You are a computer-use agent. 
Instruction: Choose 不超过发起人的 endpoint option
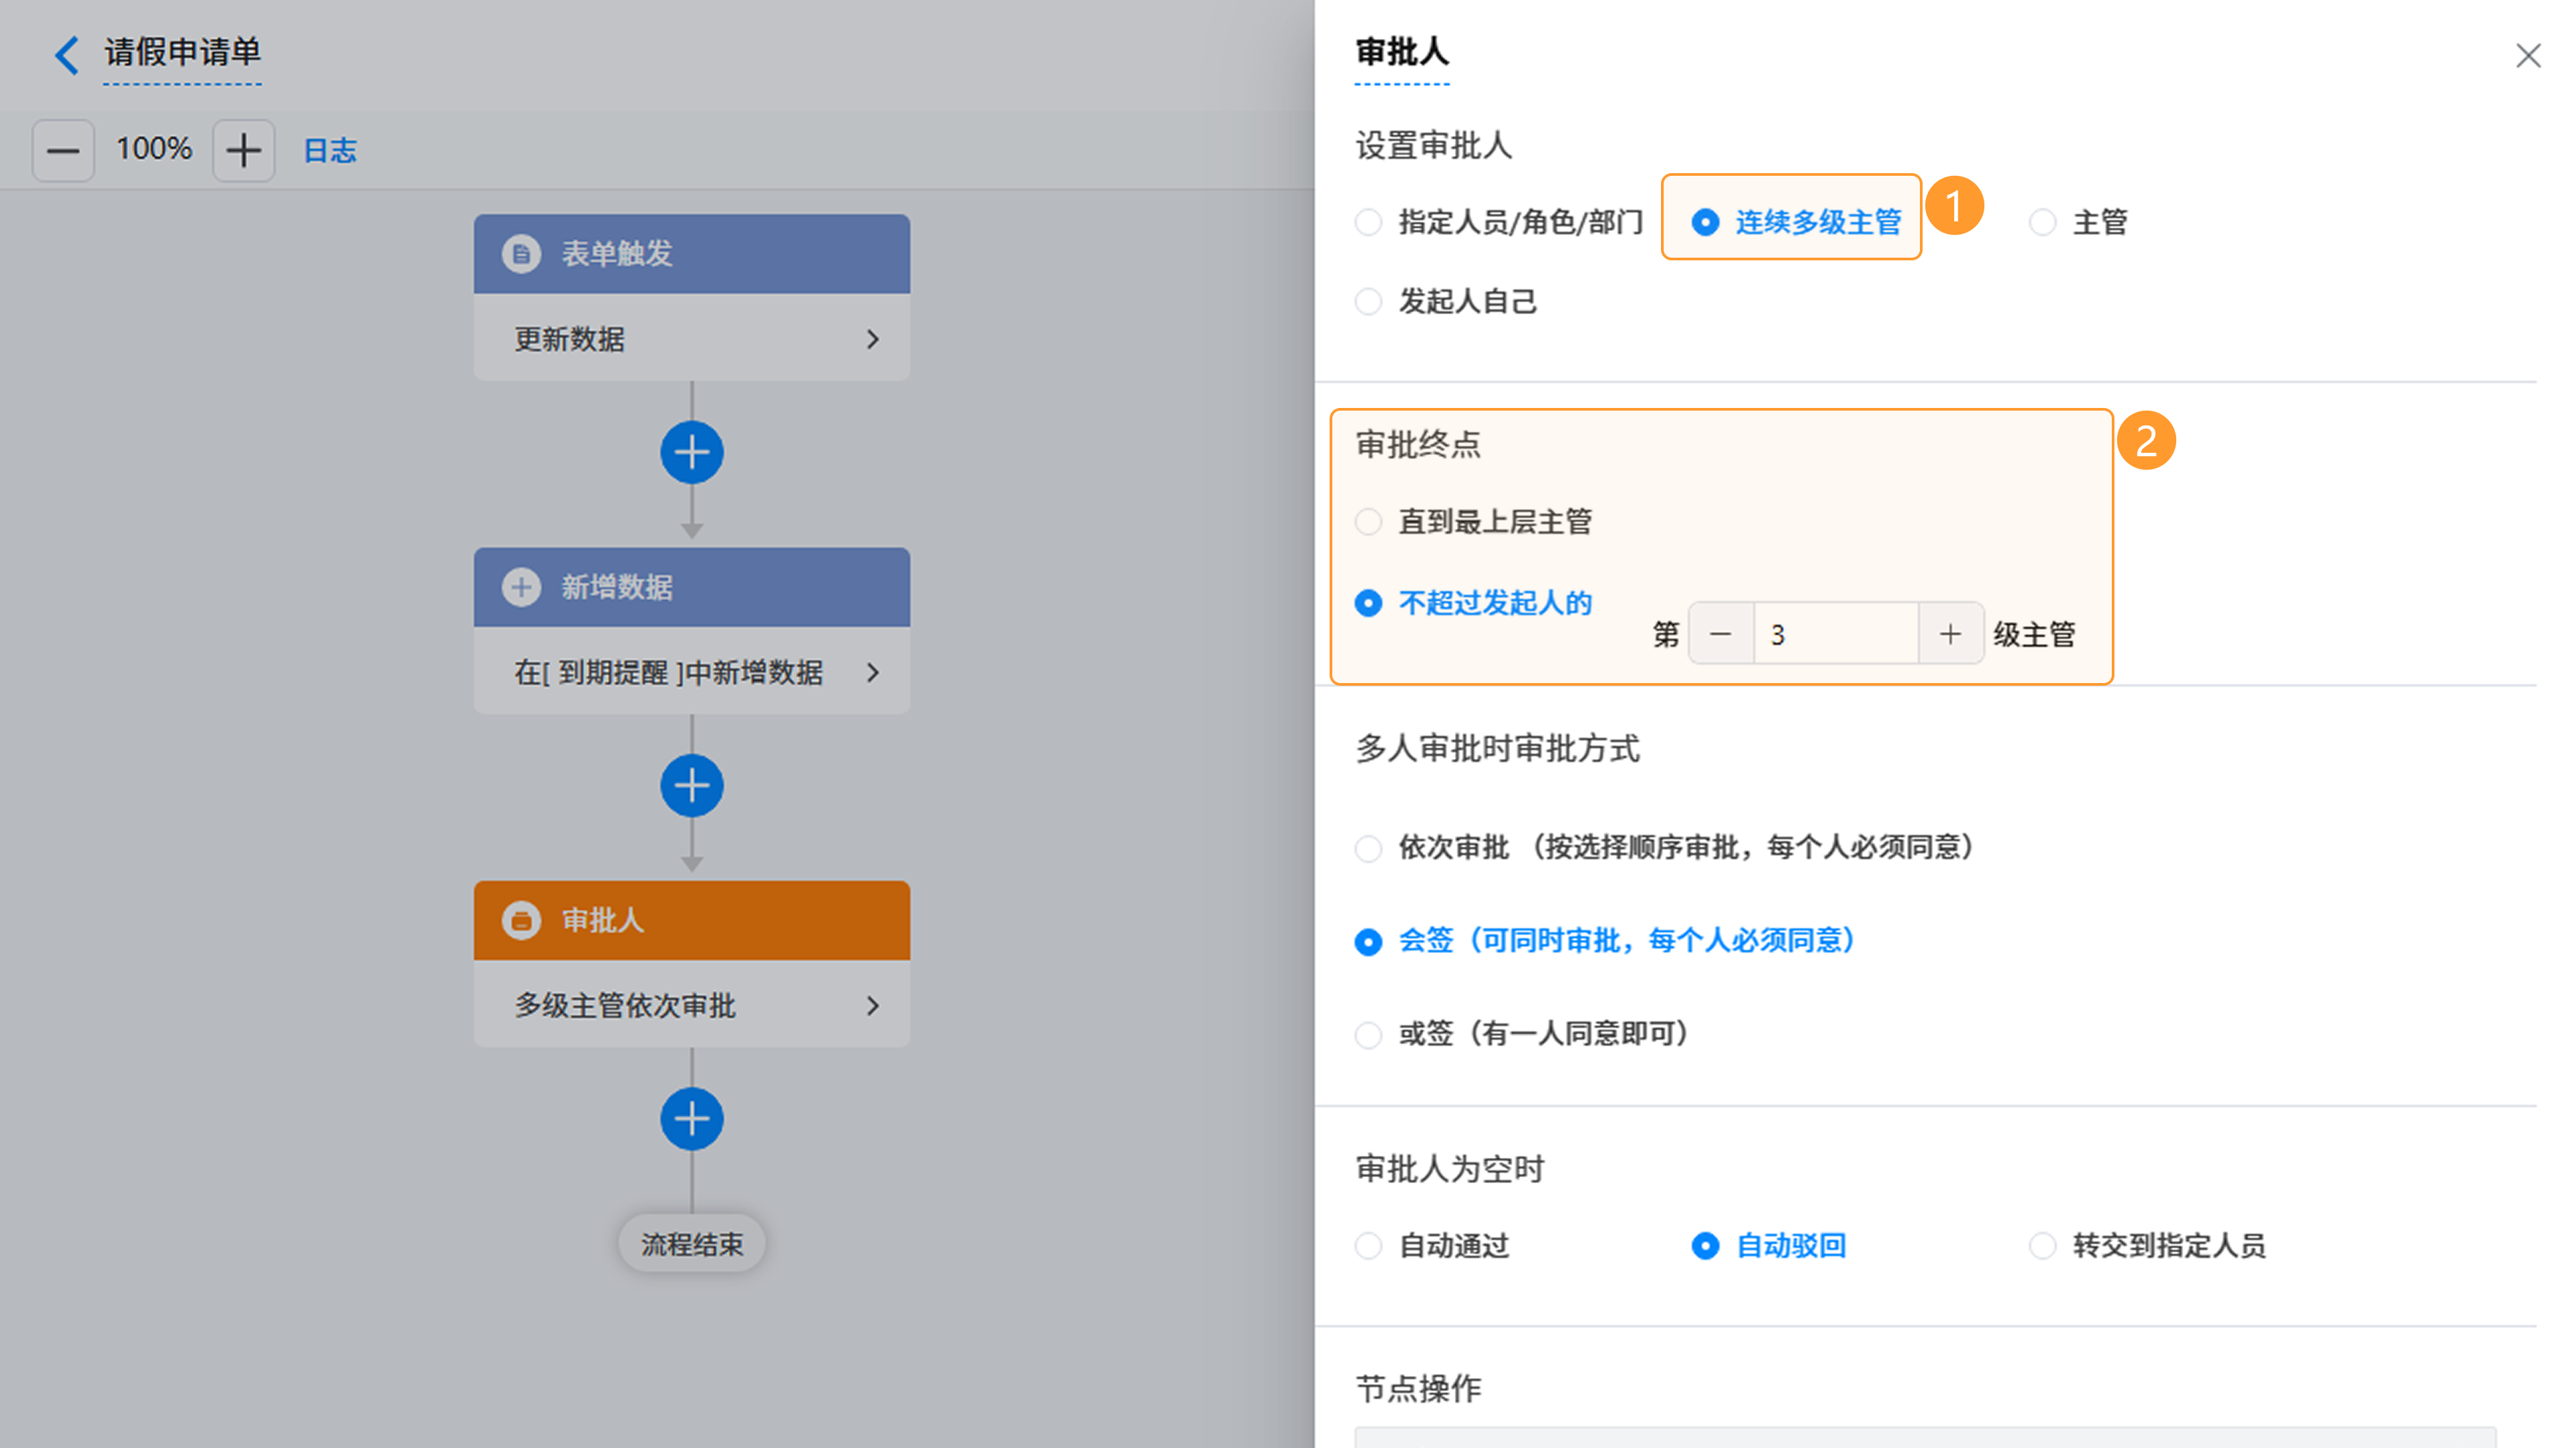[x=1473, y=603]
